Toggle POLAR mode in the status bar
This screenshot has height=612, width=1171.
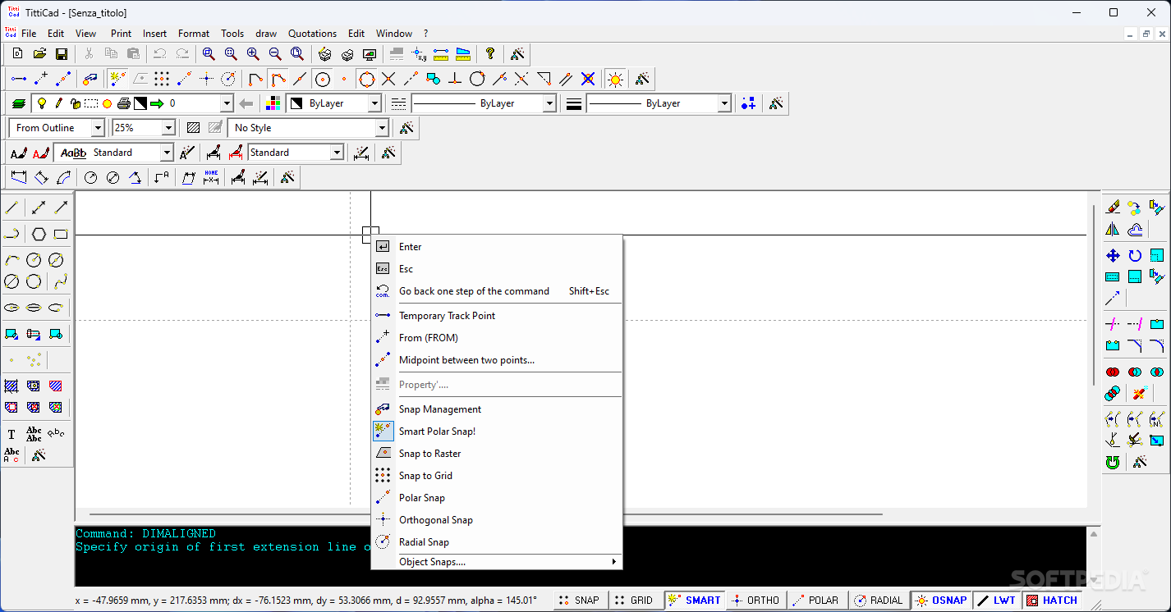coord(817,601)
